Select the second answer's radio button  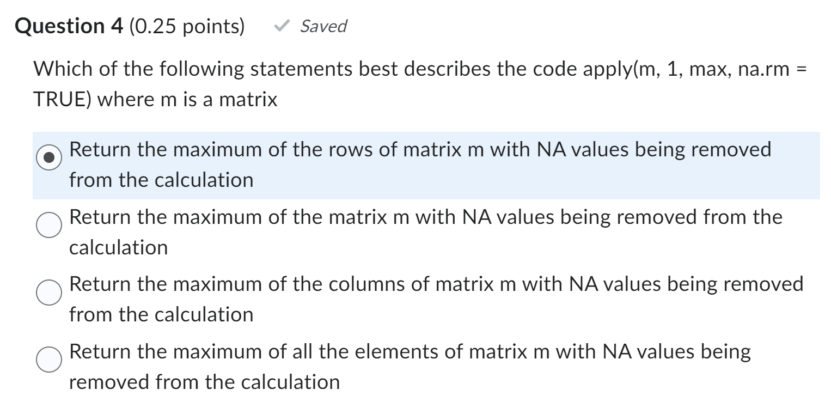pos(48,225)
